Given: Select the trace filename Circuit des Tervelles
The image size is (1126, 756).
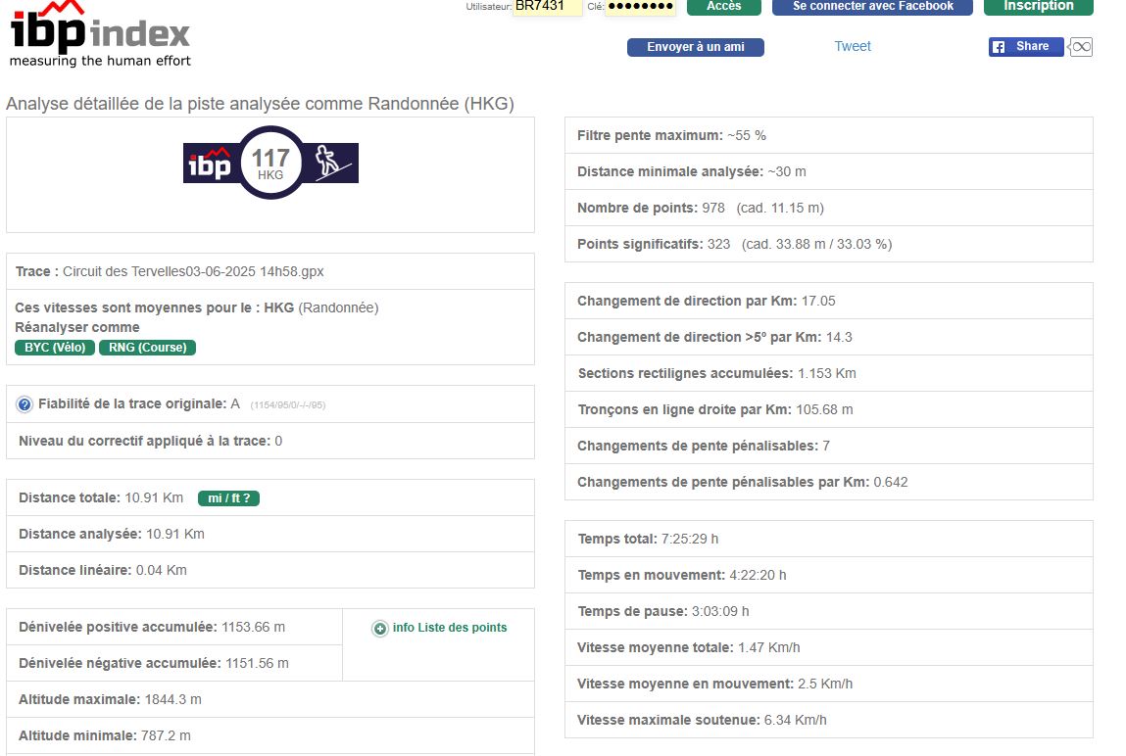Looking at the screenshot, I should point(193,272).
